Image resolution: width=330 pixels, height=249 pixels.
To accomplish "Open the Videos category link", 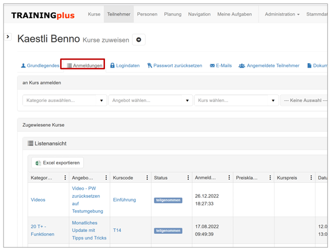I will [38, 200].
